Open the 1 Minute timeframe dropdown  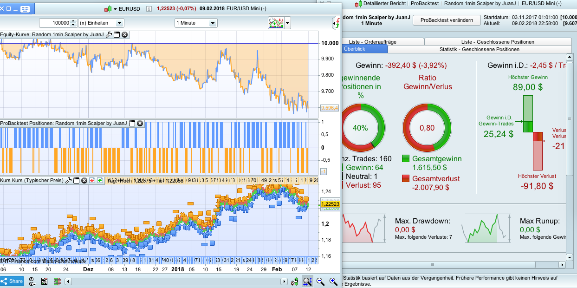196,23
